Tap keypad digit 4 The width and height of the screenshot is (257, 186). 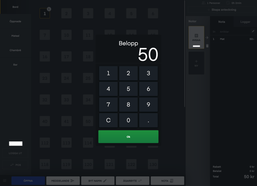(108, 89)
